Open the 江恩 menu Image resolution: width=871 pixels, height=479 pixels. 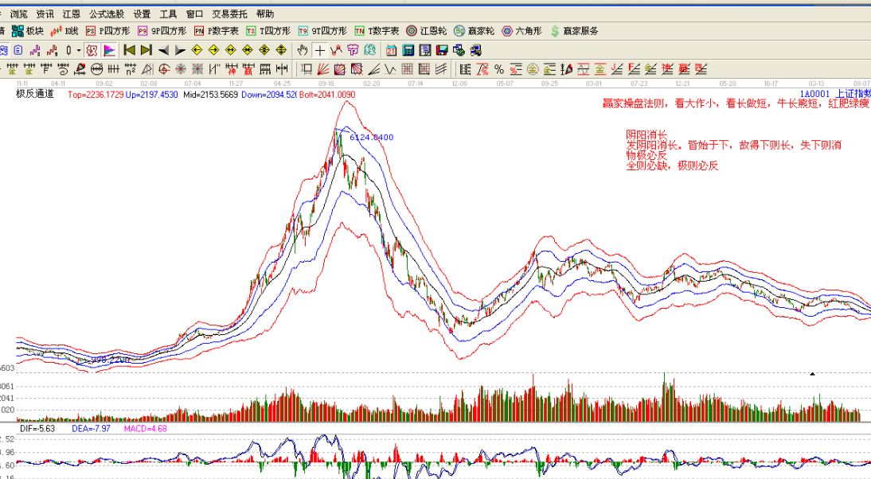pyautogui.click(x=71, y=14)
